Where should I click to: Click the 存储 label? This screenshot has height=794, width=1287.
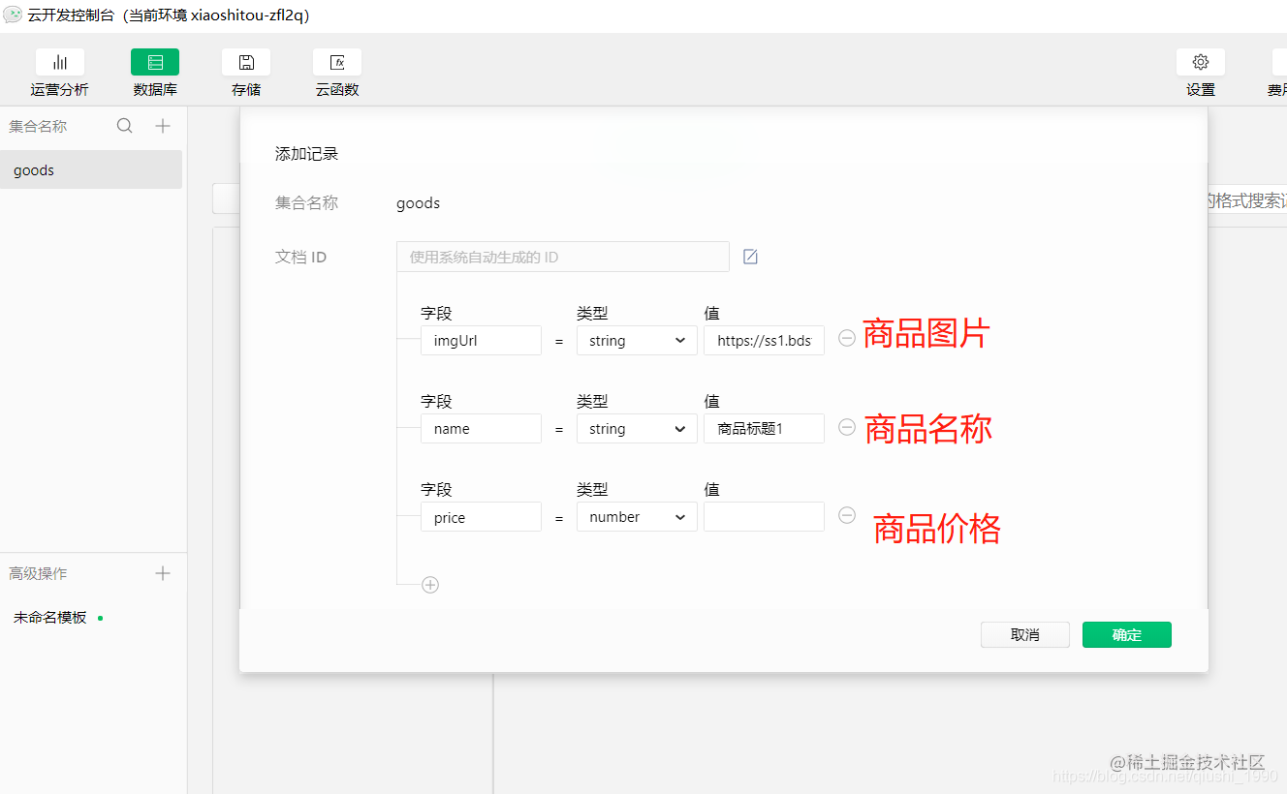[x=246, y=89]
